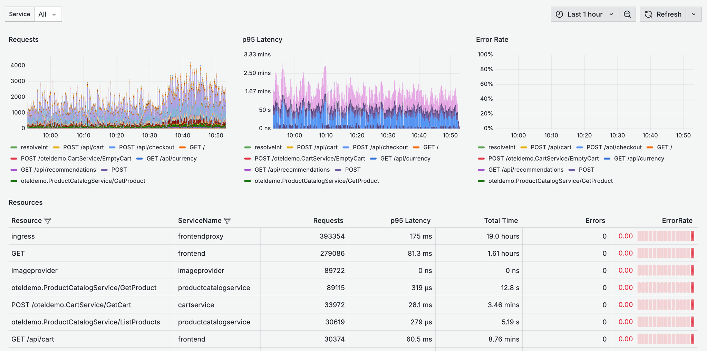Click the zoom out time range icon
707x351 pixels.
(627, 14)
